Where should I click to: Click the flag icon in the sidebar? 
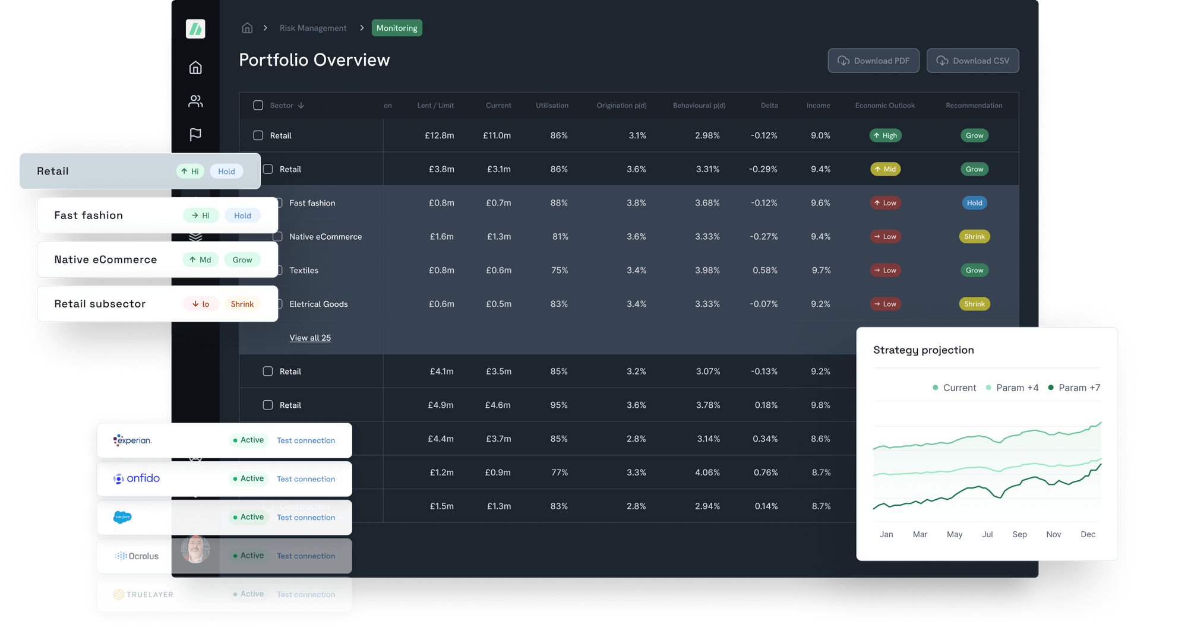pos(195,135)
